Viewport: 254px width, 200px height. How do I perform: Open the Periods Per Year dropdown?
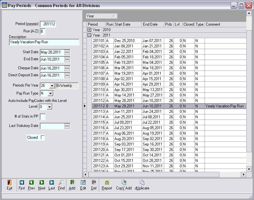(x=52, y=86)
